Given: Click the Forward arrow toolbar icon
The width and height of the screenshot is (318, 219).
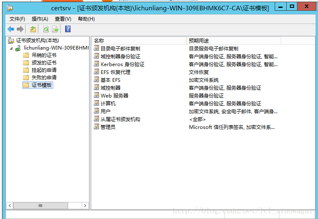Looking at the screenshot, I should coord(20,29).
